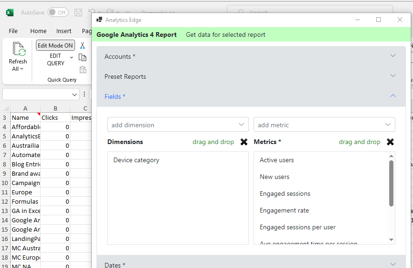
Task: Select the Formulas cell in row 12
Action: pyautogui.click(x=25, y=202)
